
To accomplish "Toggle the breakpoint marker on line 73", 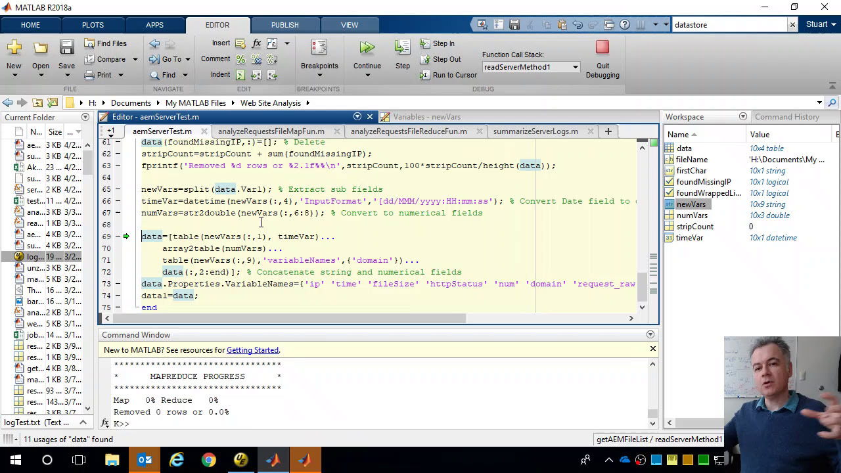I will (118, 284).
